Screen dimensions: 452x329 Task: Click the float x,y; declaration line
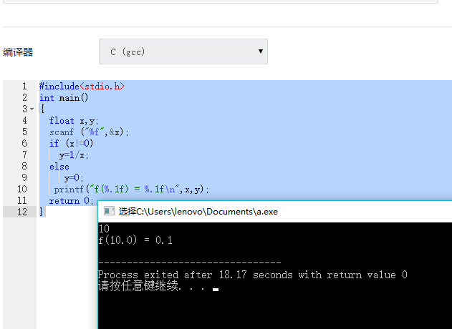pos(74,121)
